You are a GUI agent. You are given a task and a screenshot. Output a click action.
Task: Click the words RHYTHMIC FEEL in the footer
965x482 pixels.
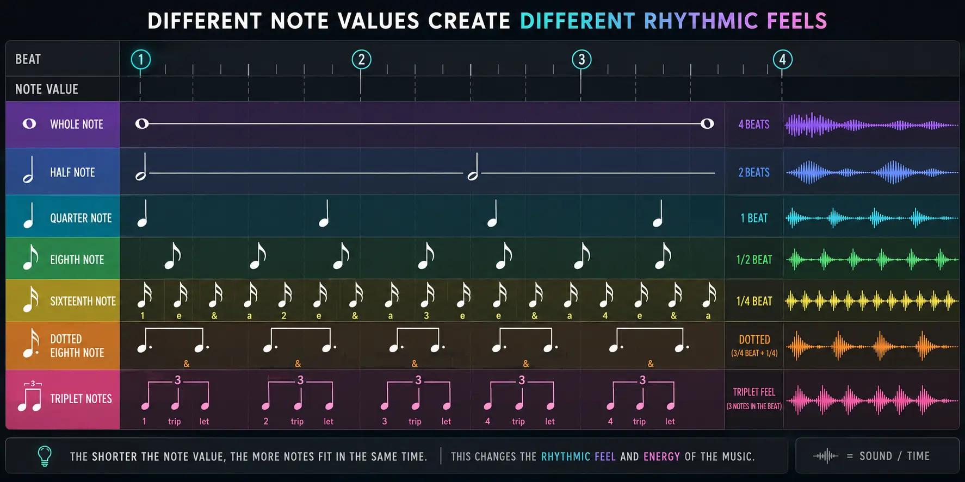tap(578, 456)
